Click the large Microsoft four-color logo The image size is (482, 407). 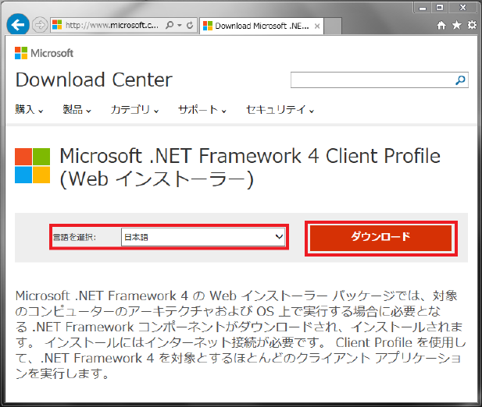coord(32,165)
